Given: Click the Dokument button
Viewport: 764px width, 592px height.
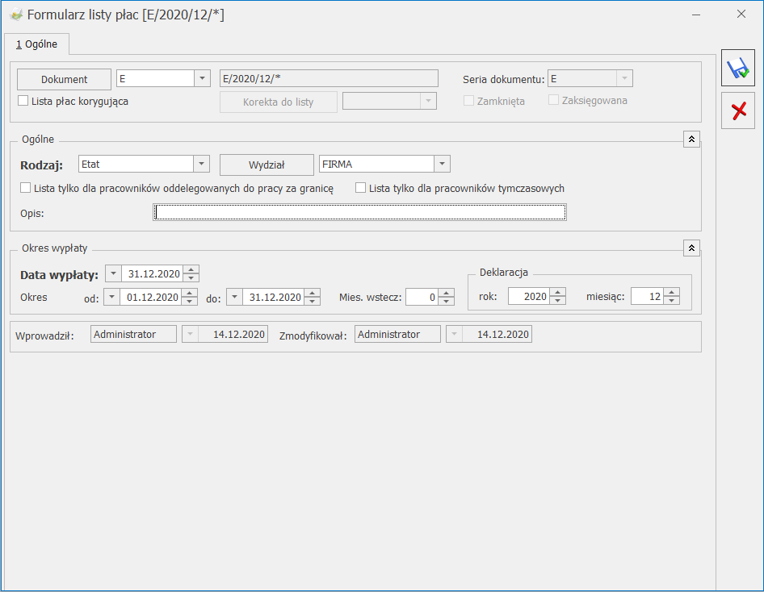Looking at the screenshot, I should point(64,79).
